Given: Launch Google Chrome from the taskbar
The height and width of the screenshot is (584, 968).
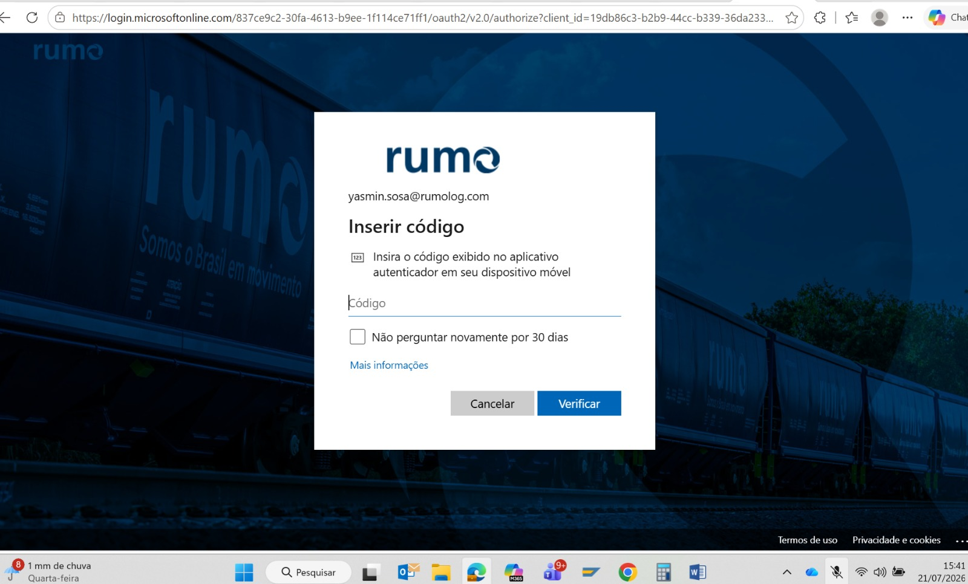Looking at the screenshot, I should (627, 572).
